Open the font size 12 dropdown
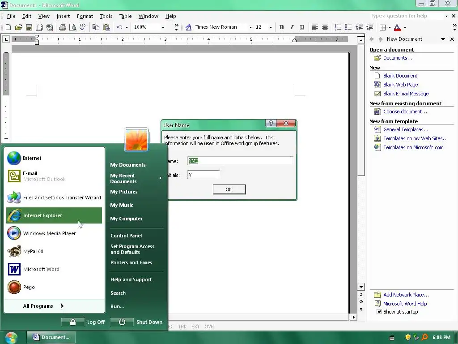Screen dimensions: 458x344 pos(271,27)
